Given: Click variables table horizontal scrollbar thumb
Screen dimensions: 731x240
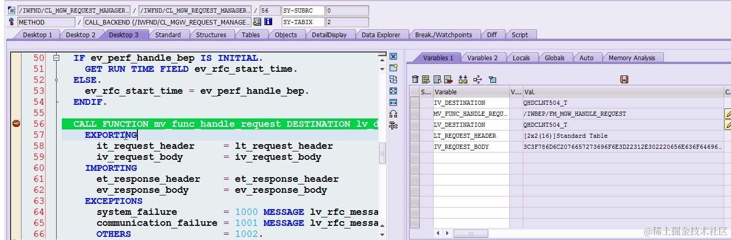Looking at the screenshot, I should click(470, 233).
